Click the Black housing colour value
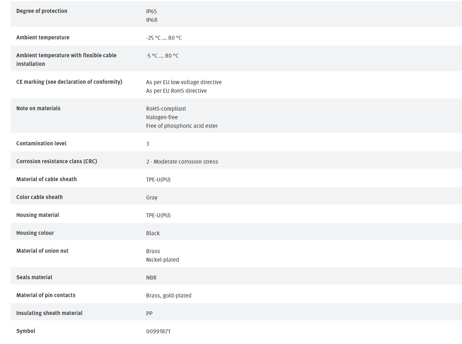 pos(153,233)
